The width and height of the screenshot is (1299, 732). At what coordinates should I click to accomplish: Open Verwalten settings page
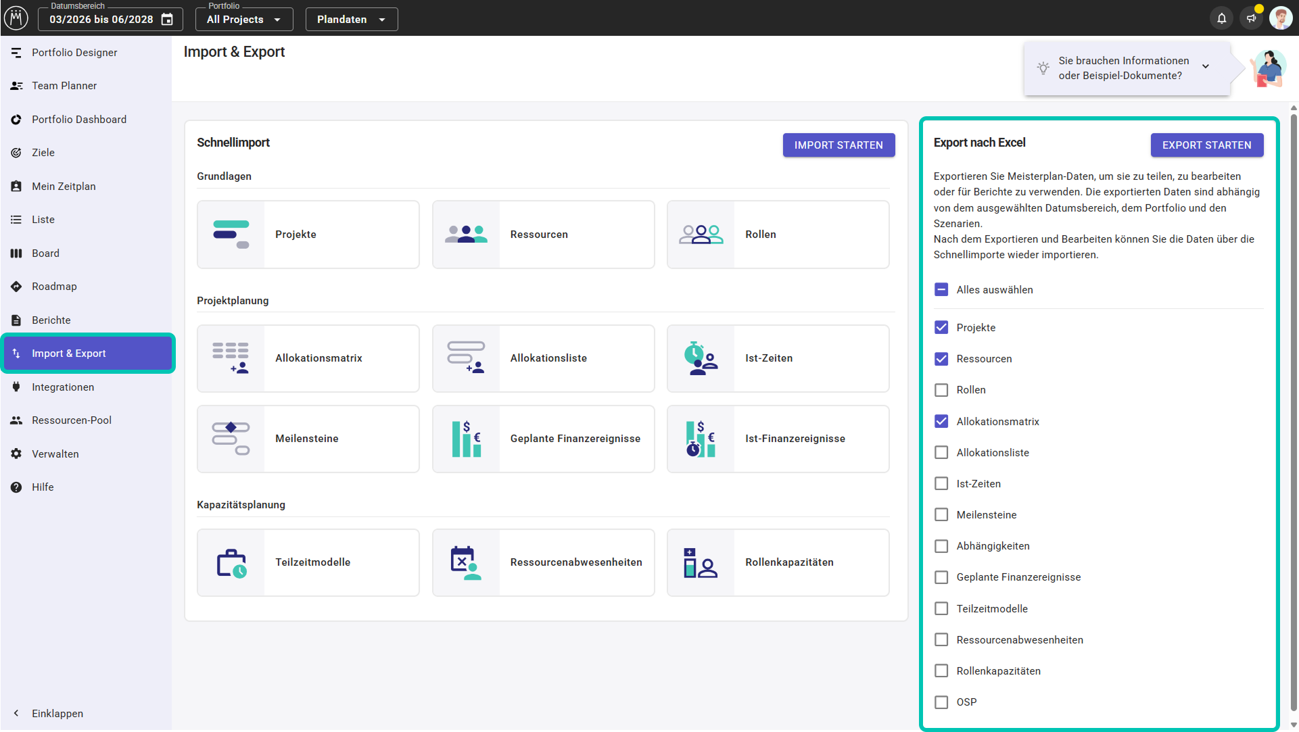[x=86, y=454]
